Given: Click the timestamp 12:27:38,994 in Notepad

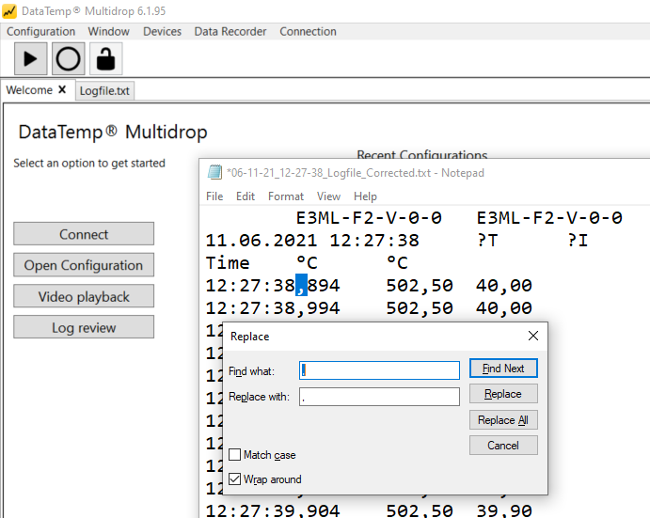Looking at the screenshot, I should pyautogui.click(x=273, y=308).
